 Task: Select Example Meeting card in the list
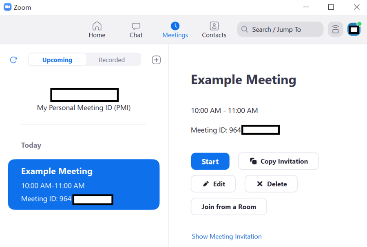pos(84,184)
